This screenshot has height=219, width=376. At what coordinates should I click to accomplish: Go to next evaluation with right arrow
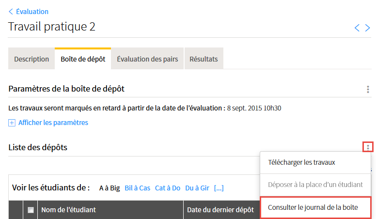[x=367, y=28]
